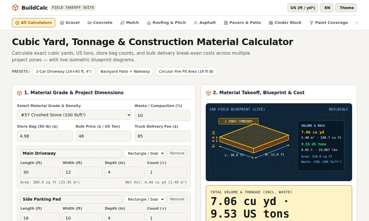Image resolution: width=369 pixels, height=221 pixels.
Task: Click the 7.06 cu yd blueprint value
Action: (x=313, y=132)
